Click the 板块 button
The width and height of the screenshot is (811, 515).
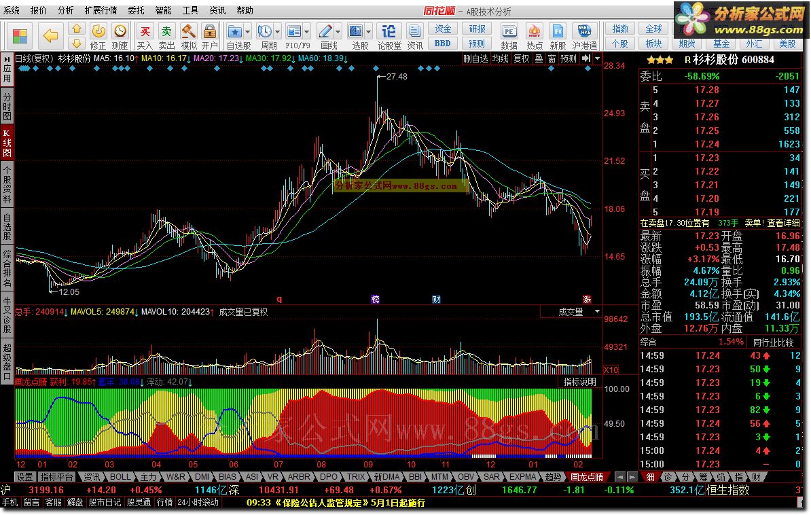(654, 43)
